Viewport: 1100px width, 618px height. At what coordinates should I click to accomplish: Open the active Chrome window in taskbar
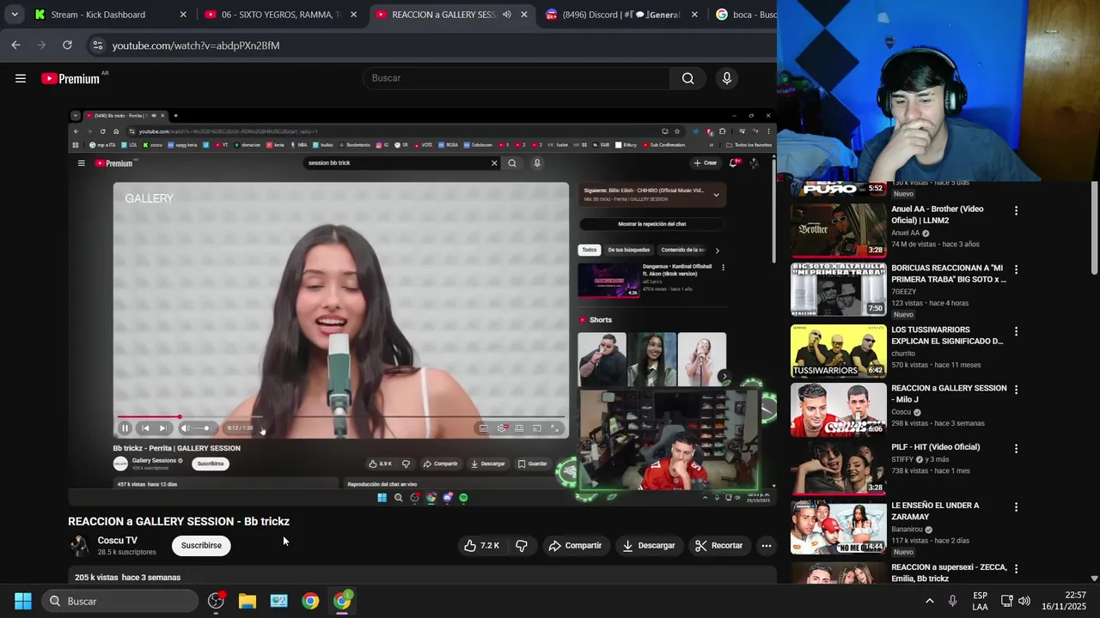tap(342, 601)
